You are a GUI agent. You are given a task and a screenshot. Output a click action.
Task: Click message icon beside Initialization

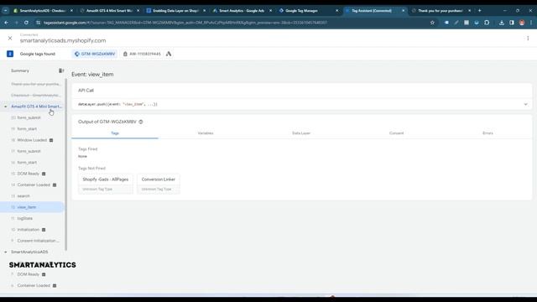tap(44, 230)
